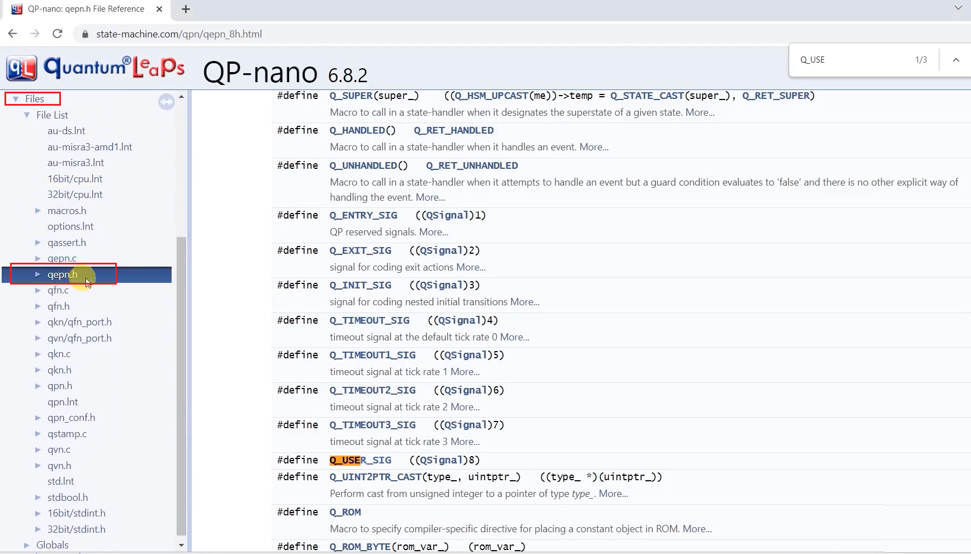Collapse the File List node
The width and height of the screenshot is (971, 554).
(27, 115)
